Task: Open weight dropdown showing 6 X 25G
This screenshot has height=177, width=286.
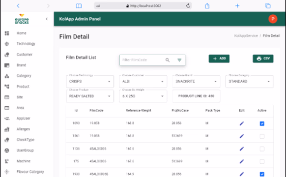Action: [143, 96]
